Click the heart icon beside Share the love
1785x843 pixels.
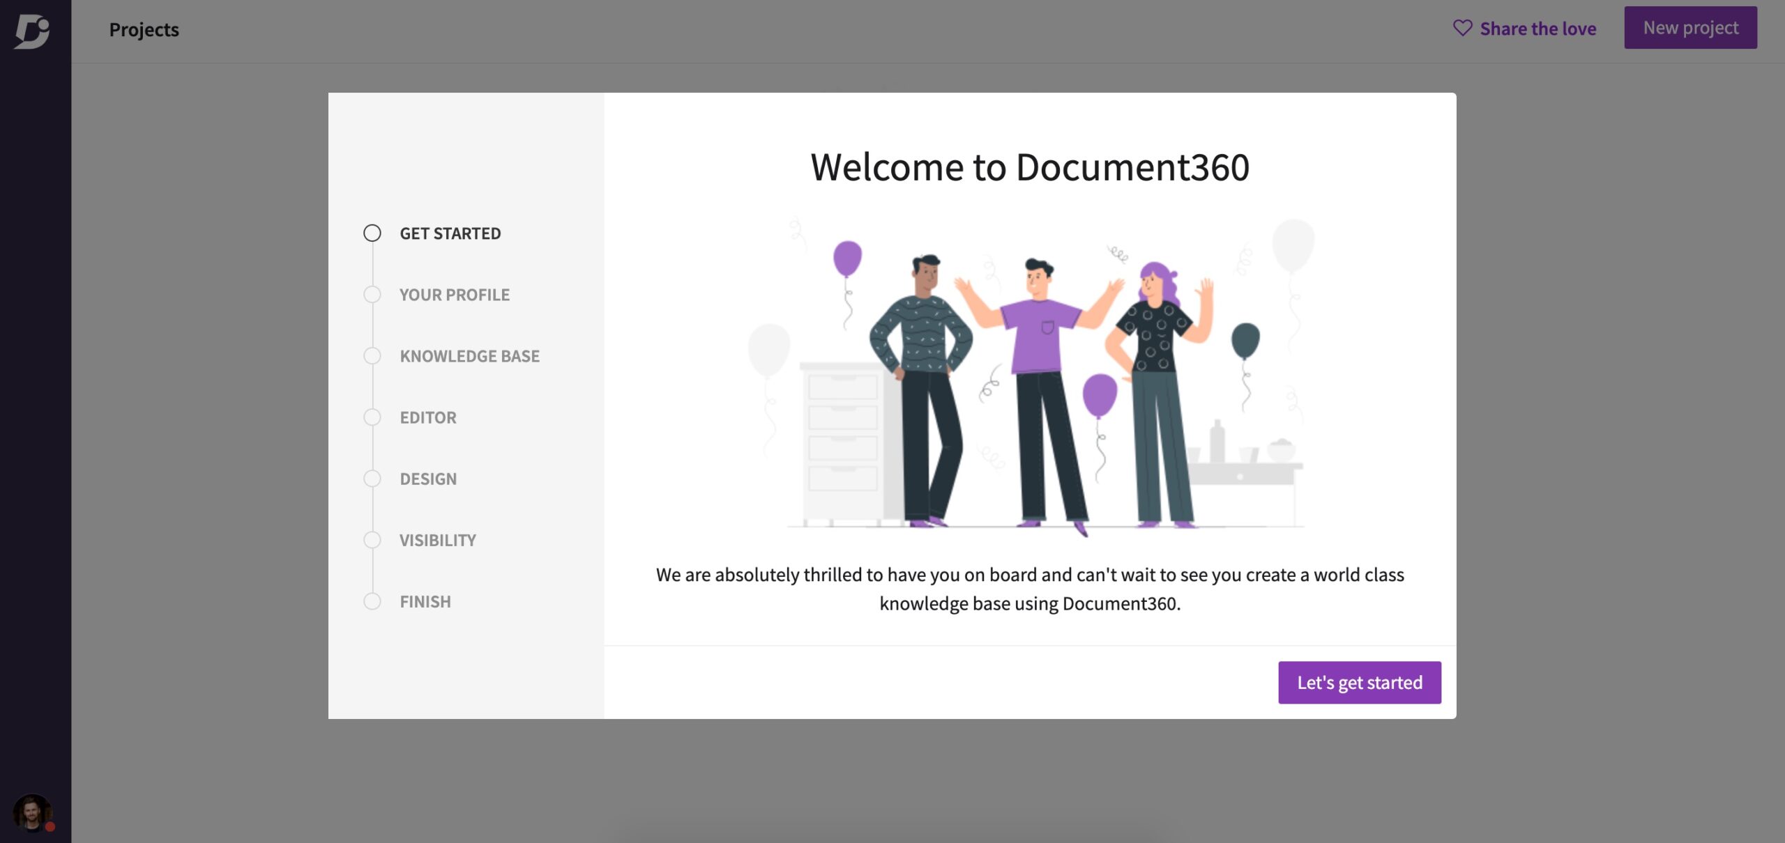(1462, 28)
